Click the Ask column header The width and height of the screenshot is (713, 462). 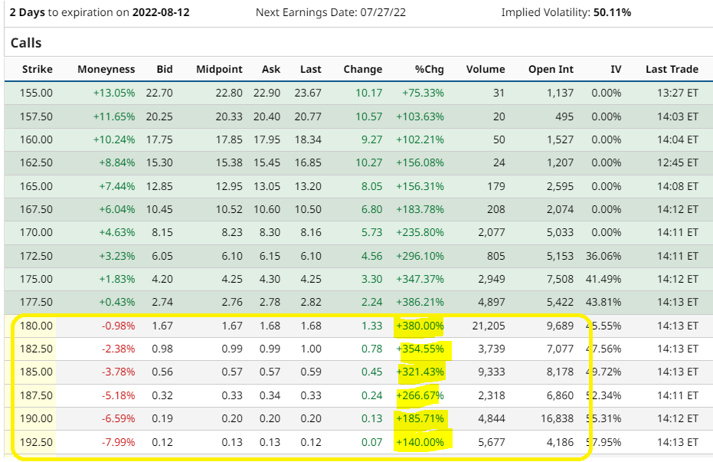pos(271,69)
